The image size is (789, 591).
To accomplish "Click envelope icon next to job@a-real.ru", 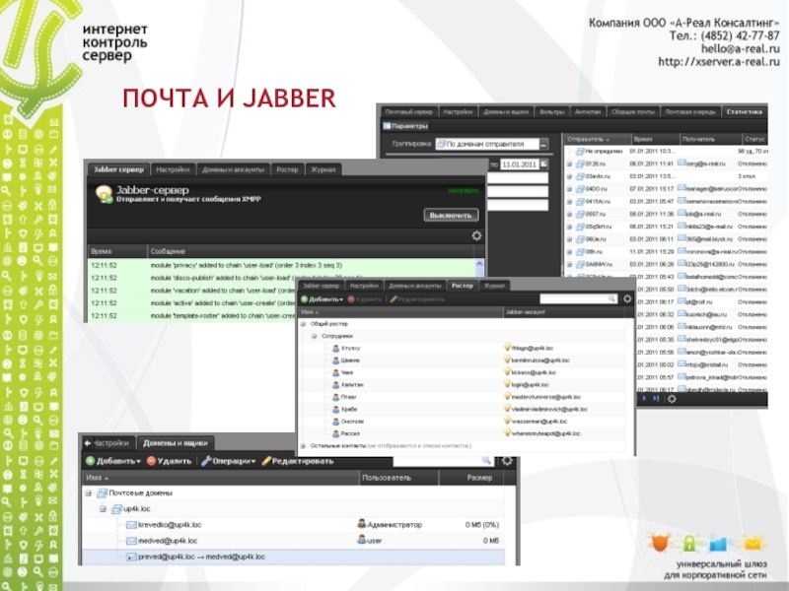I will (681, 214).
